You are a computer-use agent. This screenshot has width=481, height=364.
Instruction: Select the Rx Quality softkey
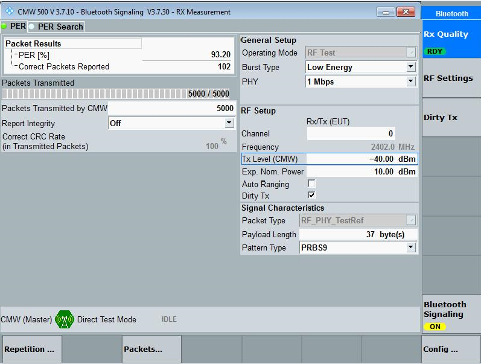[x=451, y=39]
